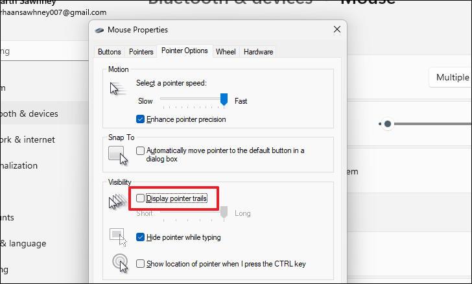
Task: Open the Pointers tab
Action: point(141,52)
